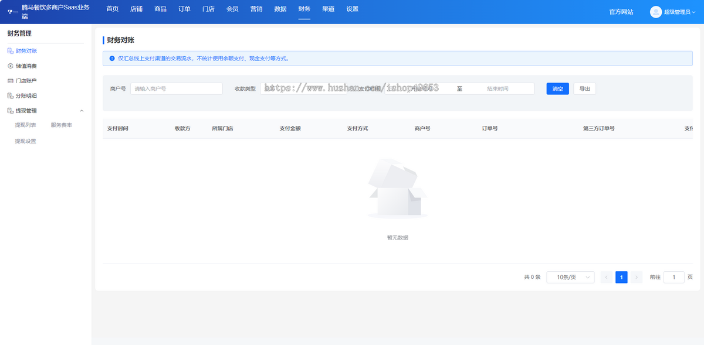Image resolution: width=704 pixels, height=345 pixels.
Task: Focus the 商户号 input field
Action: pos(176,88)
